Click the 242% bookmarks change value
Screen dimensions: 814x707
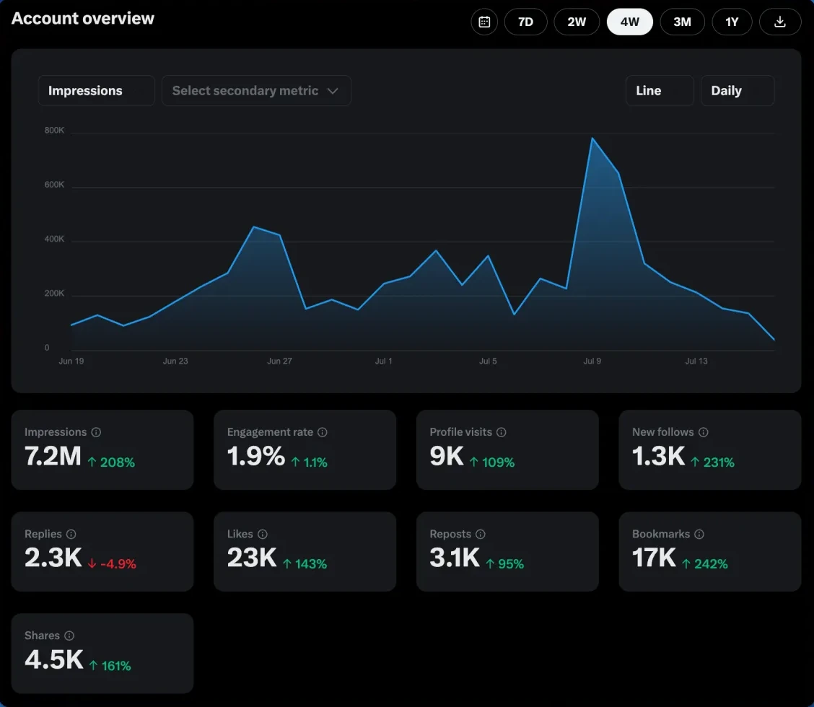click(x=711, y=563)
